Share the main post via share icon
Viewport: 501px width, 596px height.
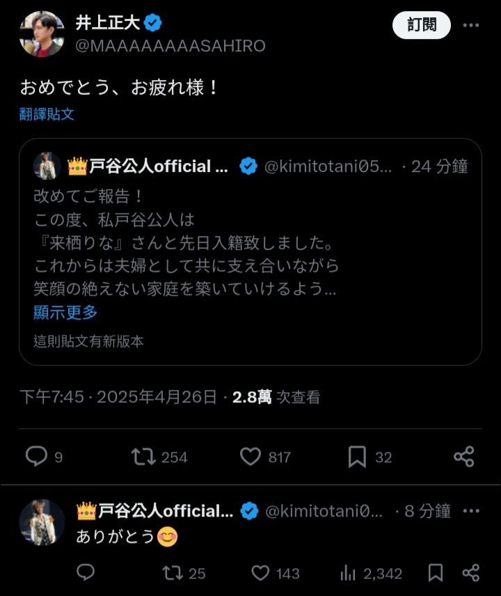pyautogui.click(x=464, y=457)
